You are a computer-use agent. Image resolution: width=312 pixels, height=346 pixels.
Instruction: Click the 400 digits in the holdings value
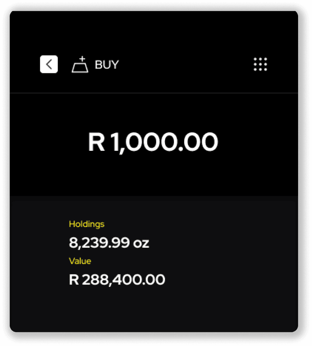126,280
